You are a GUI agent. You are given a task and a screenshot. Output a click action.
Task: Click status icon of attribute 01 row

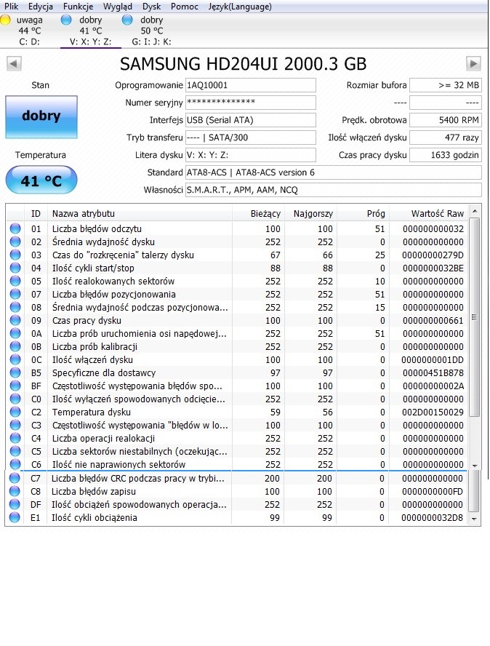(15, 228)
